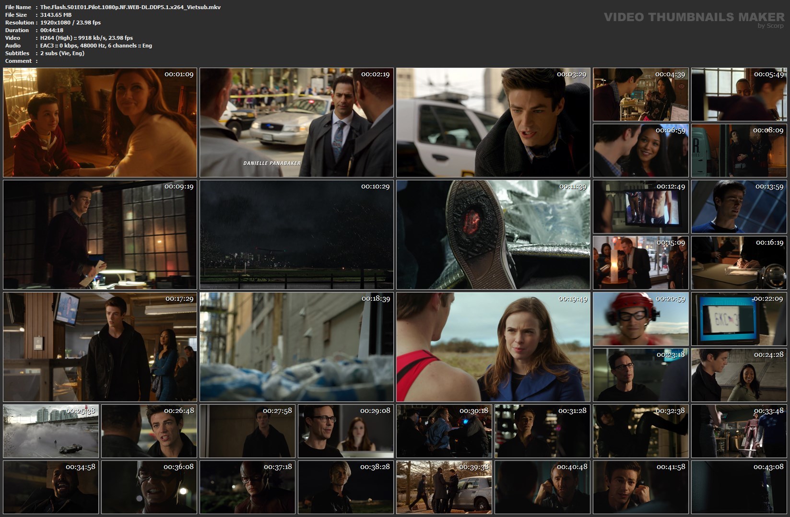Viewport: 790px width, 517px height.
Task: Select the thumbnail timestamped 00:39:38
Action: click(444, 487)
